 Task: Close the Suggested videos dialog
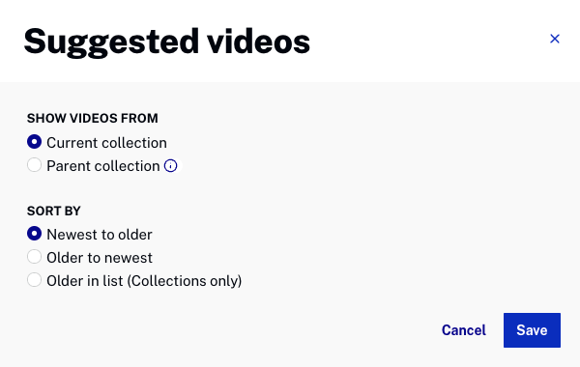click(x=555, y=39)
